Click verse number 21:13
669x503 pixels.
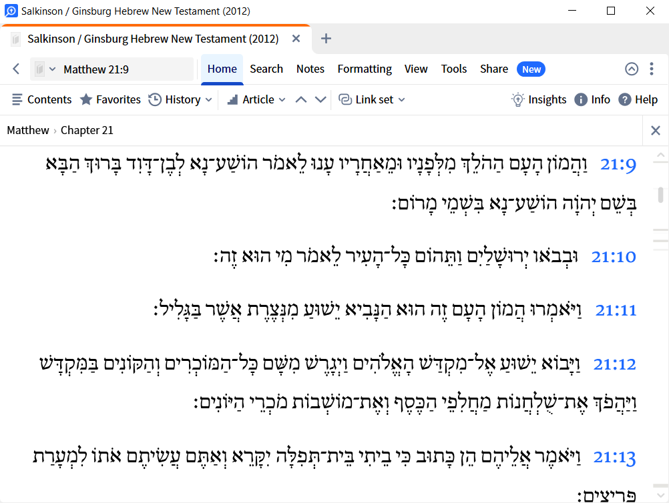614,458
